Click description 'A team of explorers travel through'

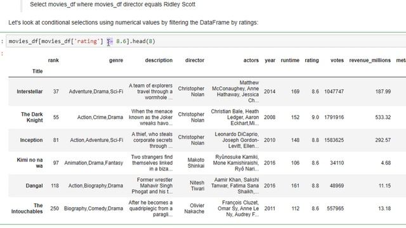point(151,91)
